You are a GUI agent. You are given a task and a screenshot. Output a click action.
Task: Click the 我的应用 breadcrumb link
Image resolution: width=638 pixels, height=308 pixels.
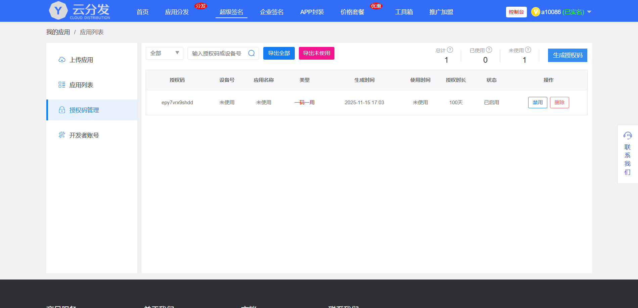[x=58, y=32]
